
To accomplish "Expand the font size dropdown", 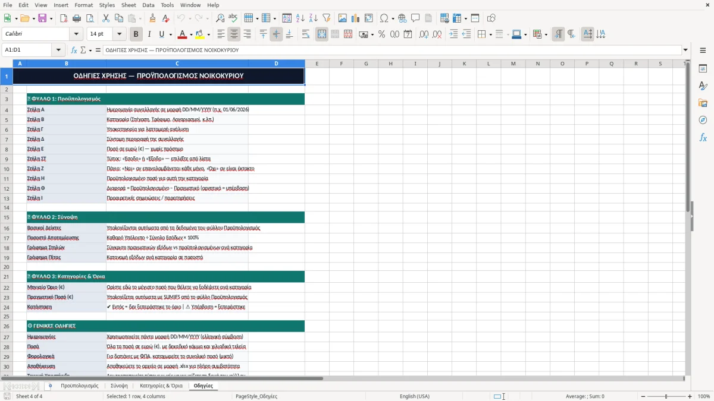I will click(120, 34).
